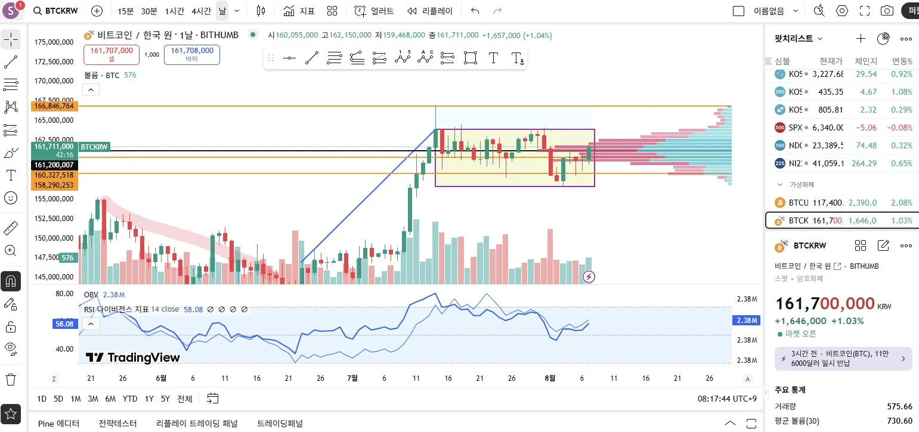919x432 pixels.
Task: Open the user profile avatar menu
Action: (x=12, y=11)
